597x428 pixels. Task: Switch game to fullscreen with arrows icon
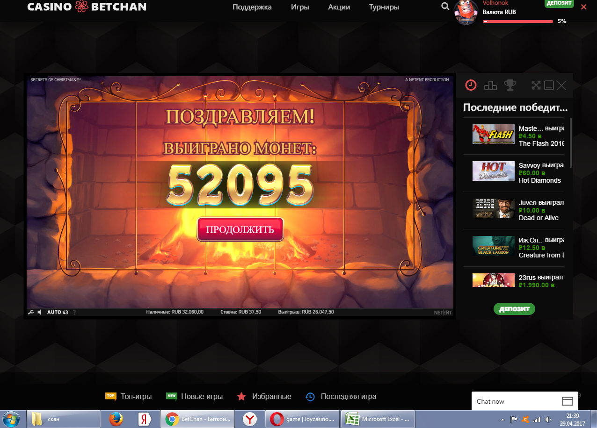(536, 85)
